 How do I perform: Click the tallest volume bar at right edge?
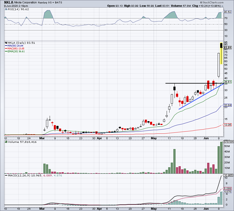click(x=221, y=158)
